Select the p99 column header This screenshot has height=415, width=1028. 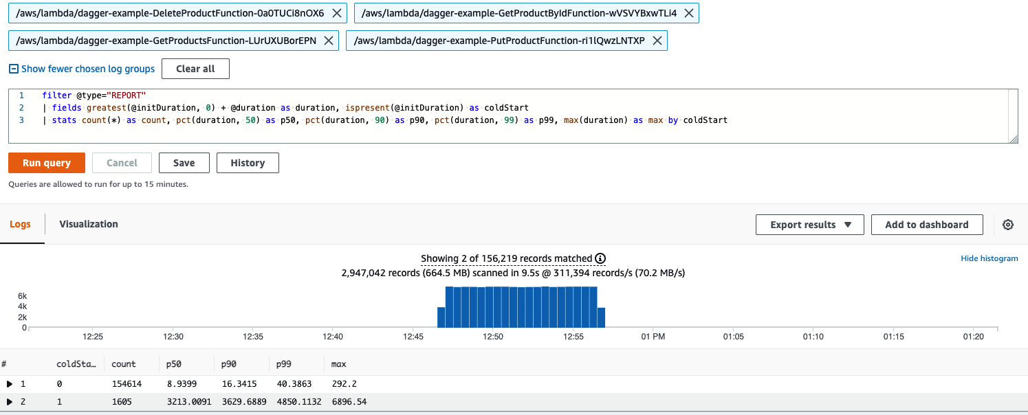coord(283,364)
